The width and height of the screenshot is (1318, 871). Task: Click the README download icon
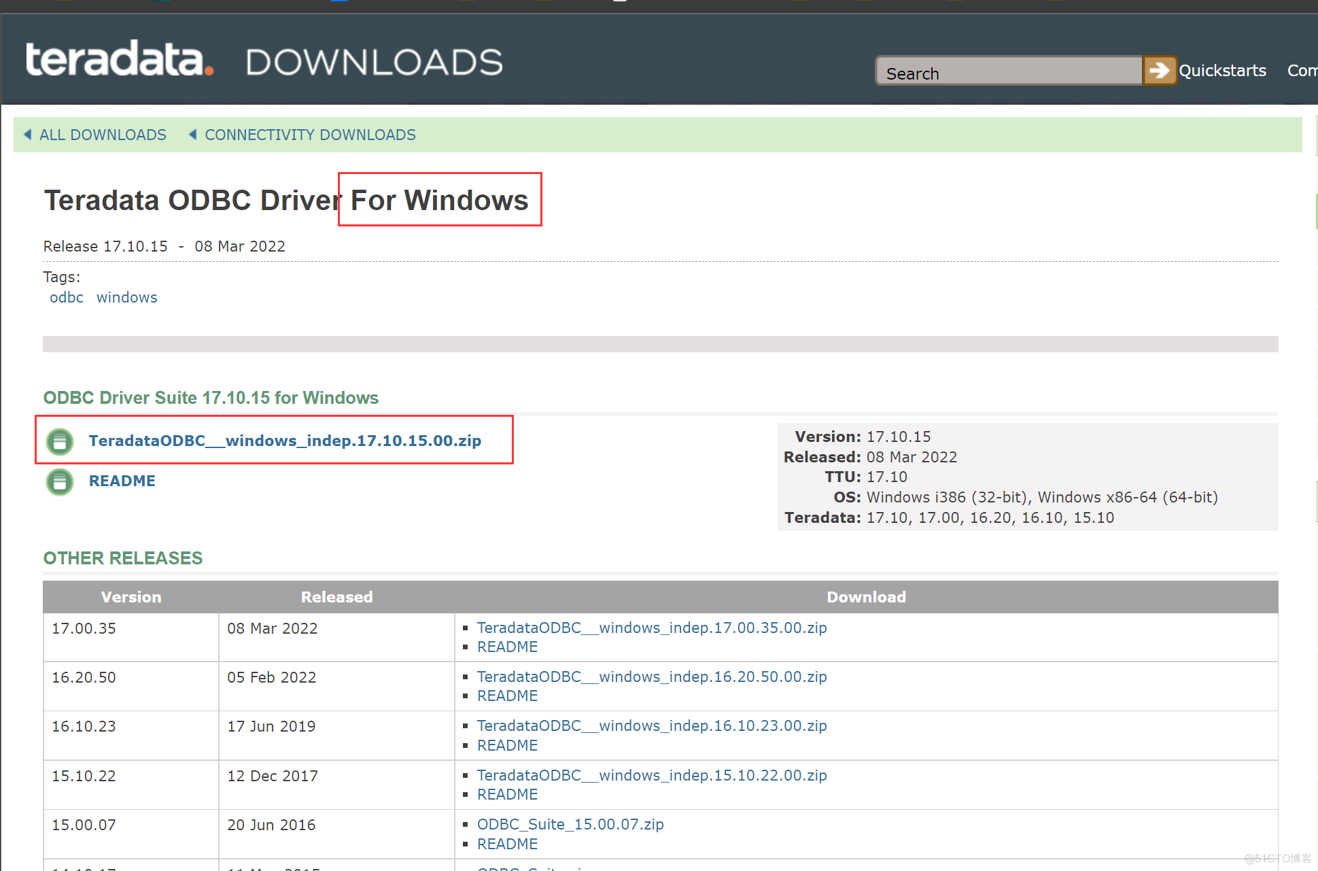coord(60,481)
